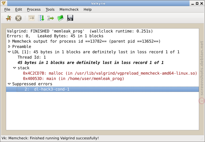
Task: Expand the Memcheck output for process id row
Action: [9, 41]
